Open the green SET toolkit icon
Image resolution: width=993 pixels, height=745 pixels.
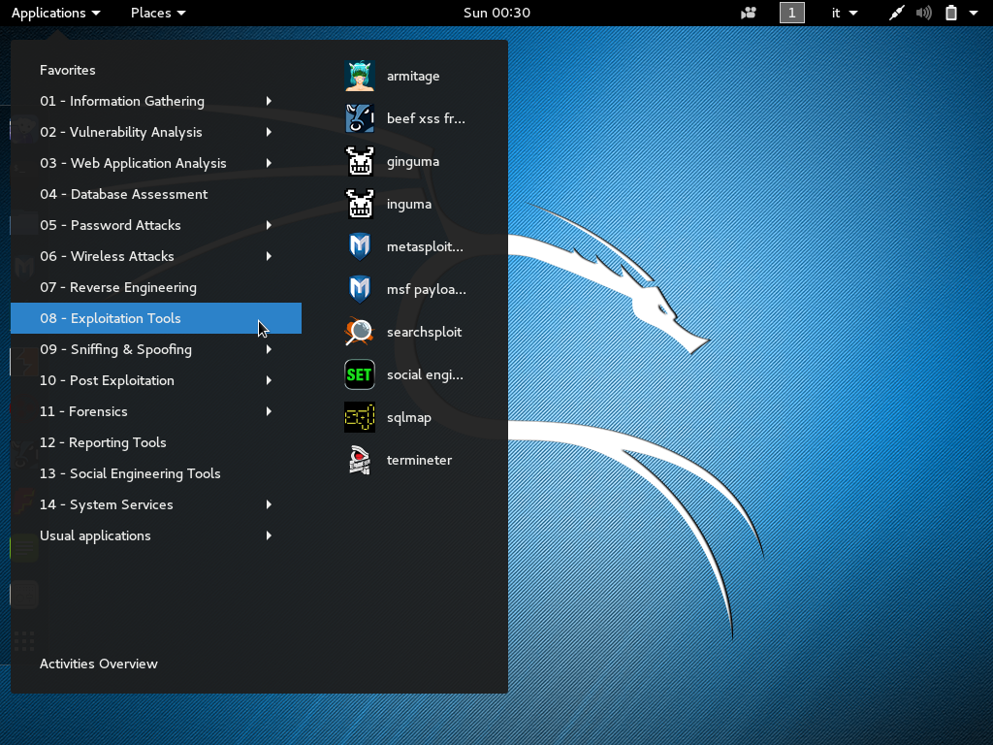pos(360,374)
